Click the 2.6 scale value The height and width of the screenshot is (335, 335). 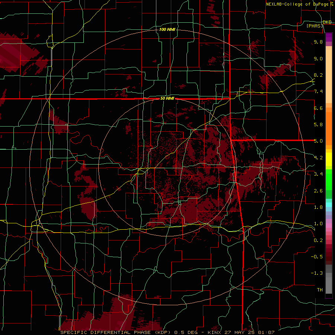[x=318, y=191]
